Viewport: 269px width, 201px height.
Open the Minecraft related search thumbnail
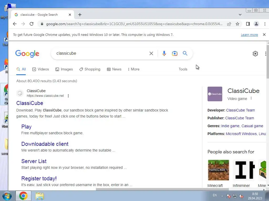point(218,170)
